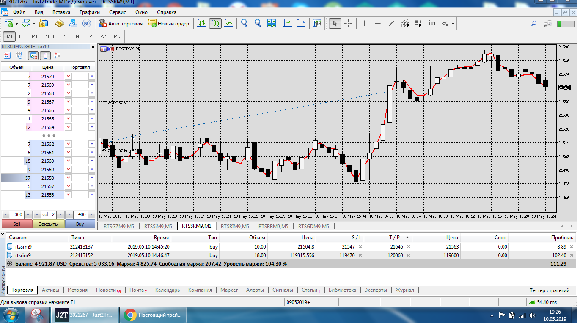
Task: Open the new chart dropdown arrow
Action: pyautogui.click(x=16, y=24)
